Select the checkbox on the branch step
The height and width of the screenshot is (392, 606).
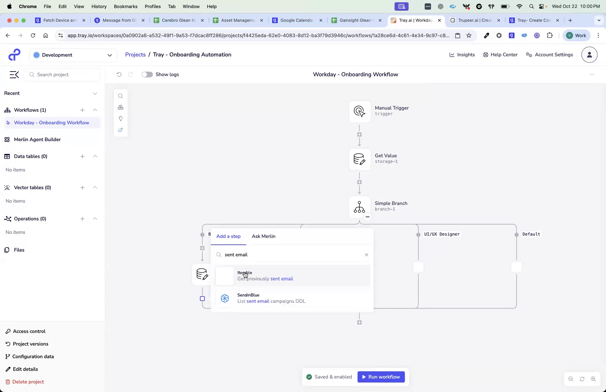click(202, 298)
